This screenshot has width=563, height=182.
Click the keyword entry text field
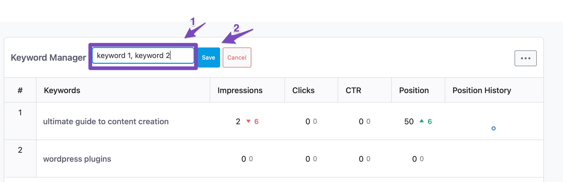coord(143,55)
